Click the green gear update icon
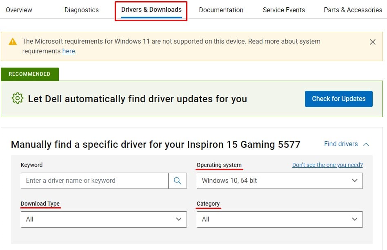Image resolution: width=387 pixels, height=250 pixels. tap(18, 99)
